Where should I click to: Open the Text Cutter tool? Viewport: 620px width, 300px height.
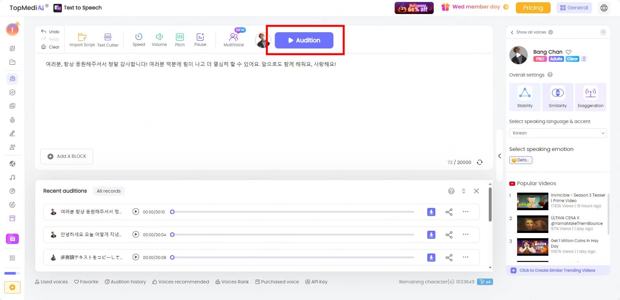pos(108,40)
